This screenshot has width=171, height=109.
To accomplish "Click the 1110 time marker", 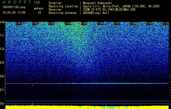I will click(166, 23).
